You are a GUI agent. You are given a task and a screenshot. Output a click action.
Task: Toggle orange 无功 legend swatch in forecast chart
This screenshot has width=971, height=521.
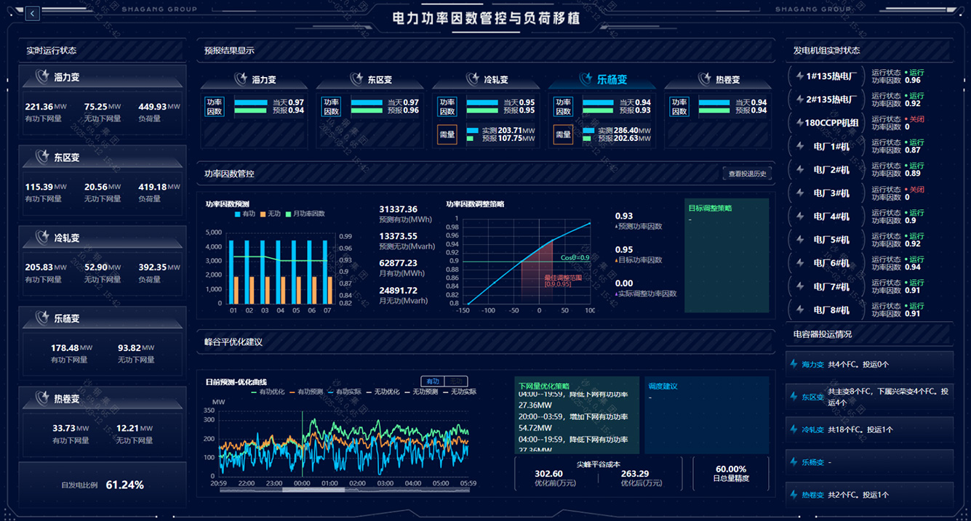tap(264, 214)
